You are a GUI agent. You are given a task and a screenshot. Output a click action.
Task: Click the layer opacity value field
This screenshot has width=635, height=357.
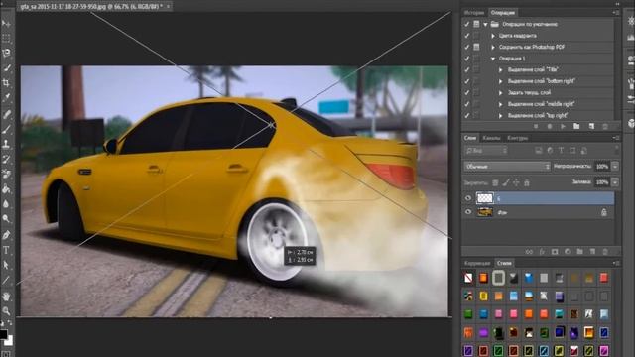click(602, 167)
